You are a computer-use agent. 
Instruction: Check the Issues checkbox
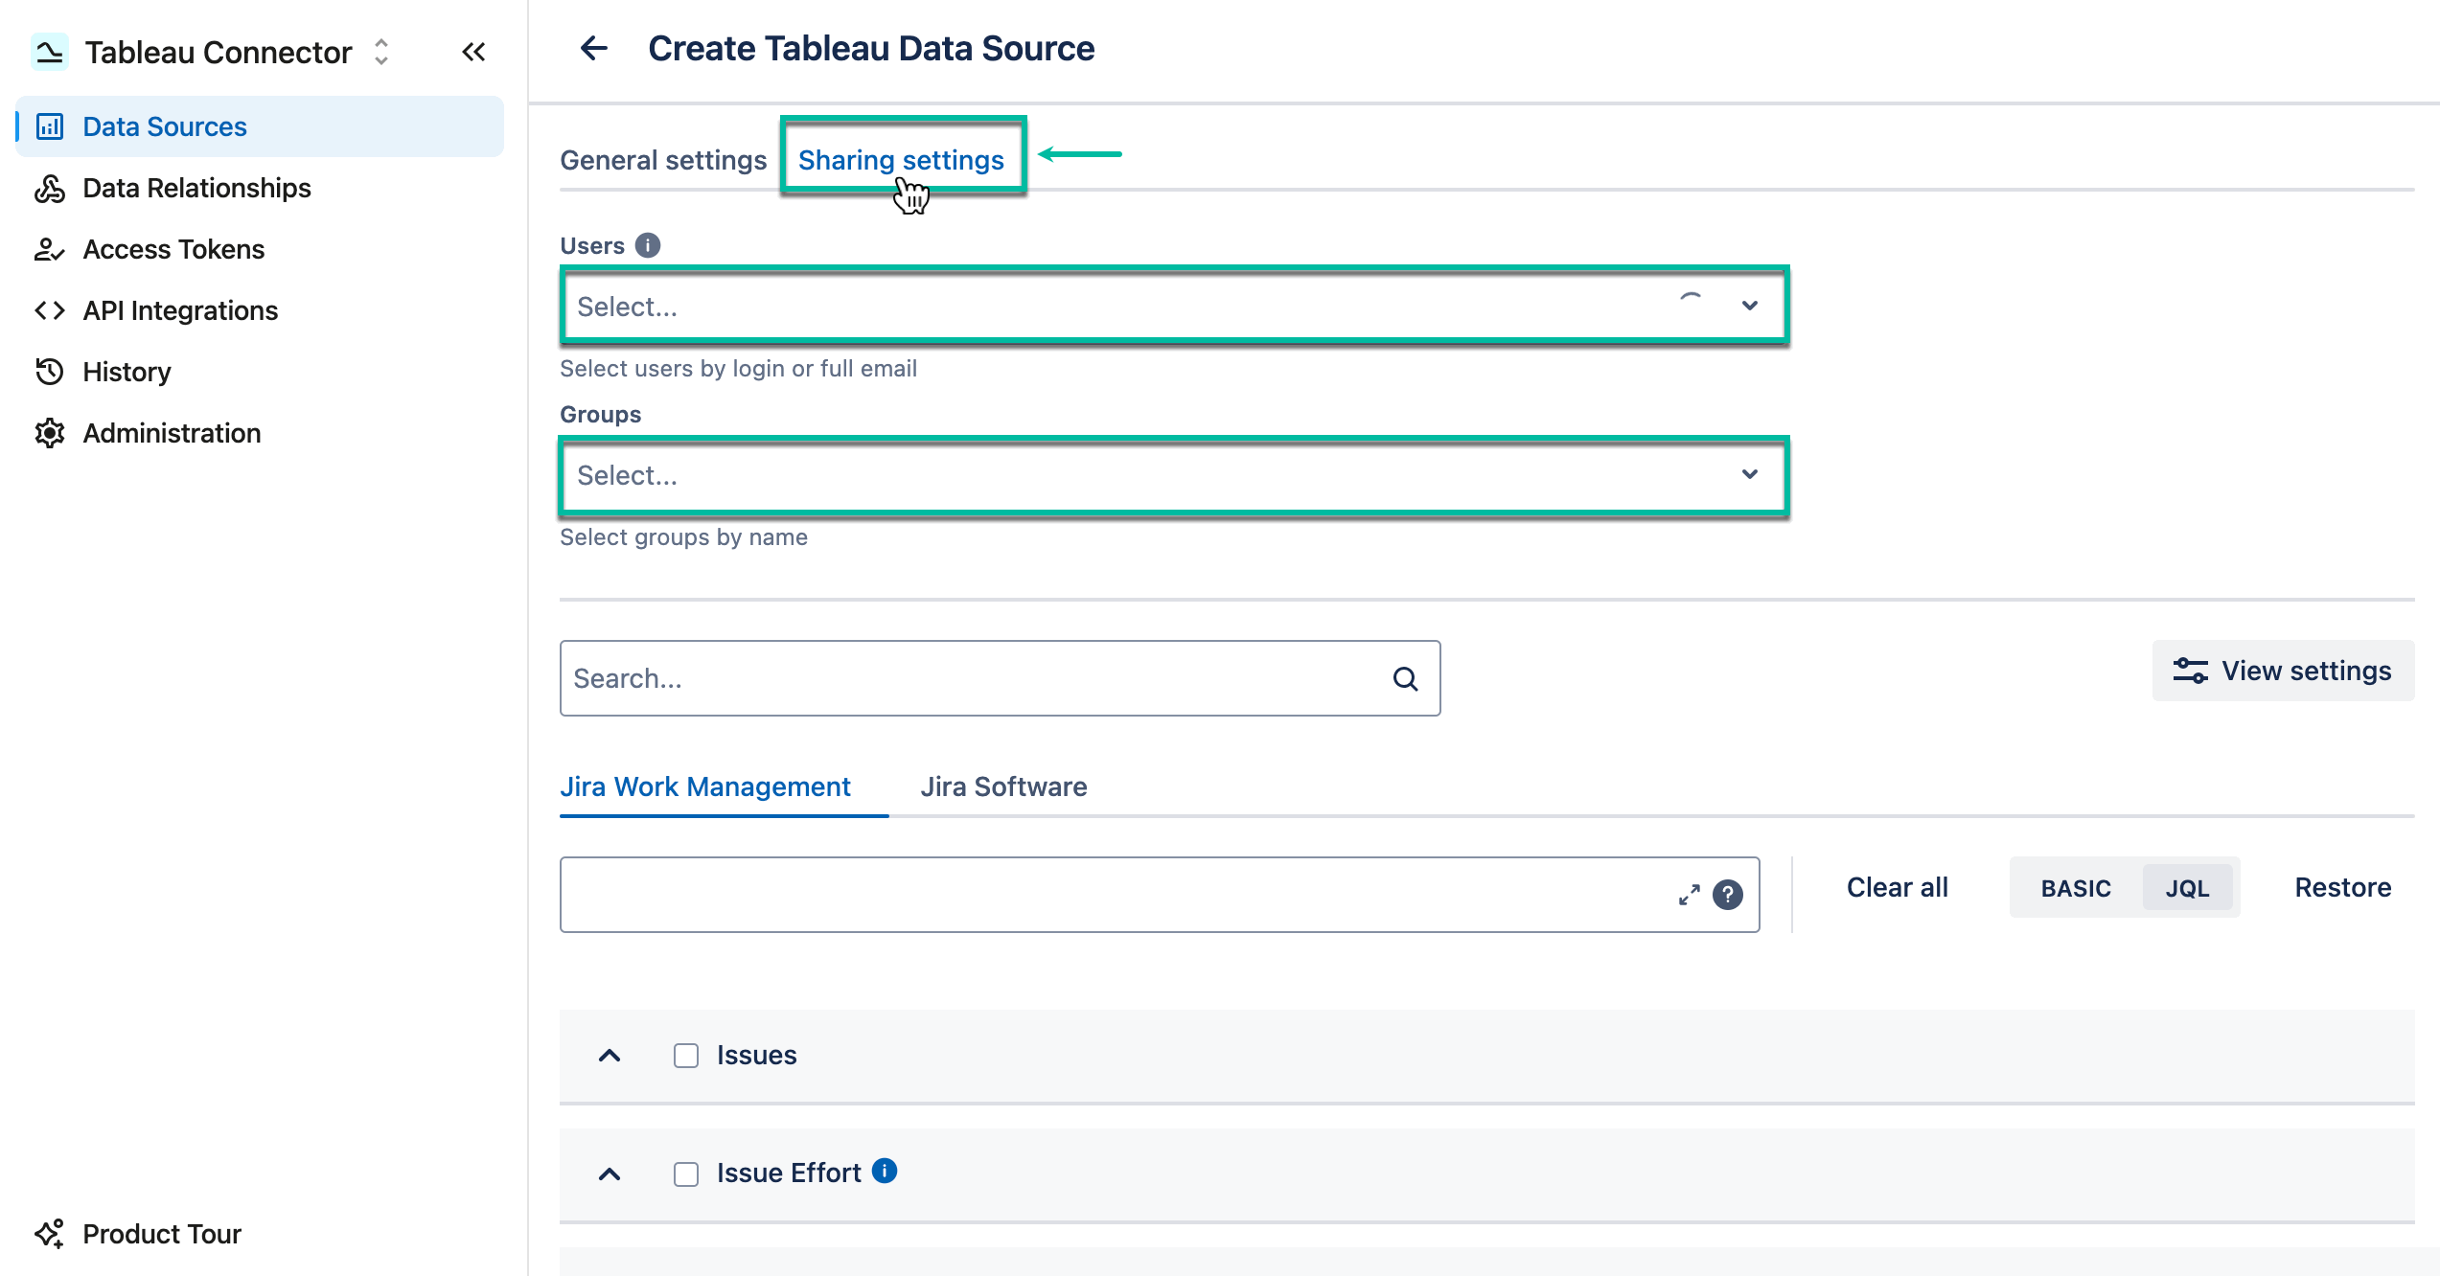(x=685, y=1055)
